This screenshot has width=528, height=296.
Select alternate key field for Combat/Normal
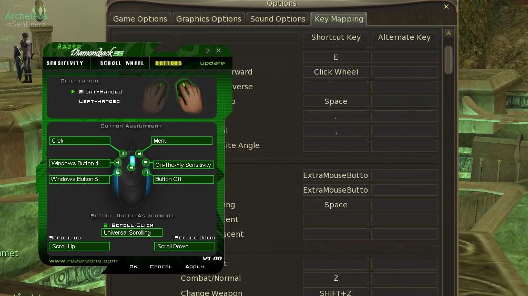(404, 278)
